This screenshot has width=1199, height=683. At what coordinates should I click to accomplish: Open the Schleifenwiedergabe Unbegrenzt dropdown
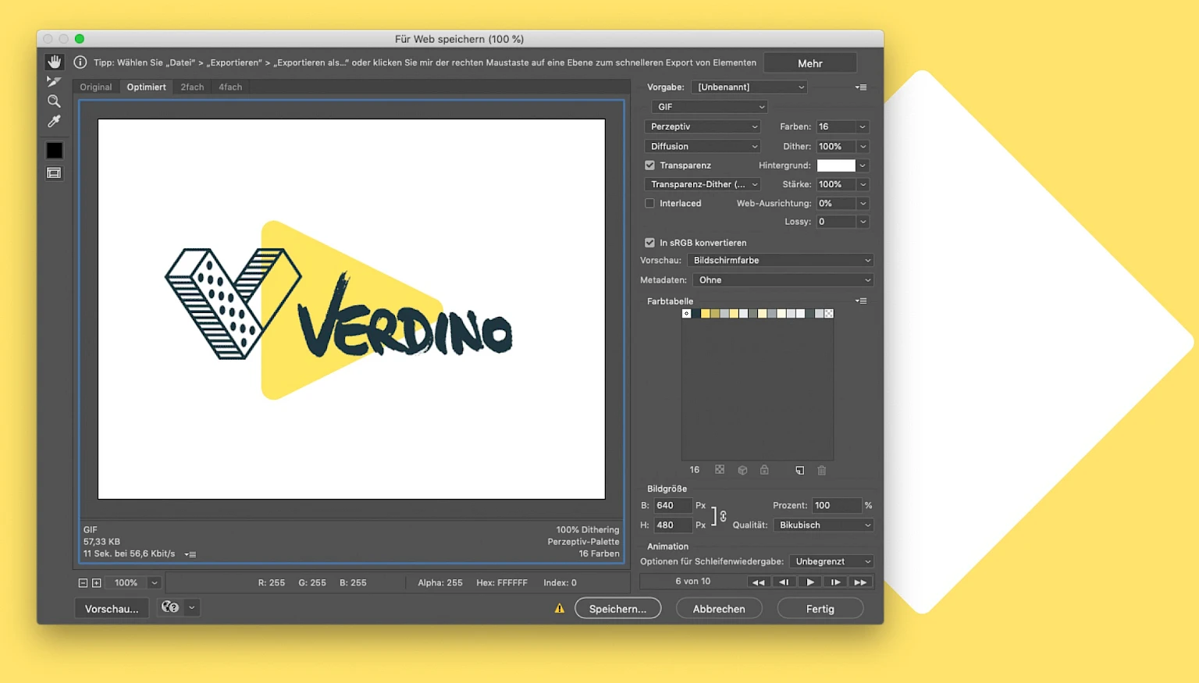pos(831,561)
